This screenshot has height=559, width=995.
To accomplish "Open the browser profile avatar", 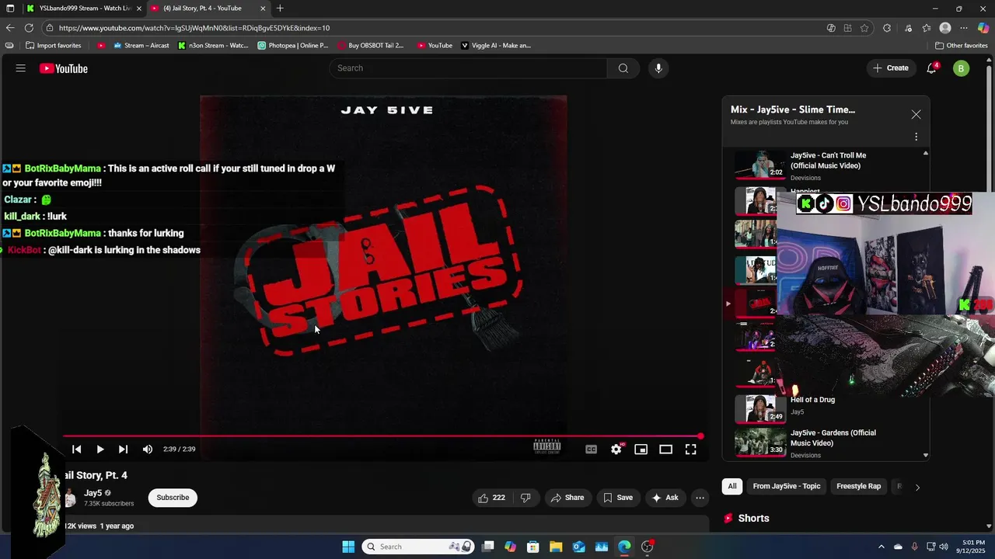I will click(945, 28).
